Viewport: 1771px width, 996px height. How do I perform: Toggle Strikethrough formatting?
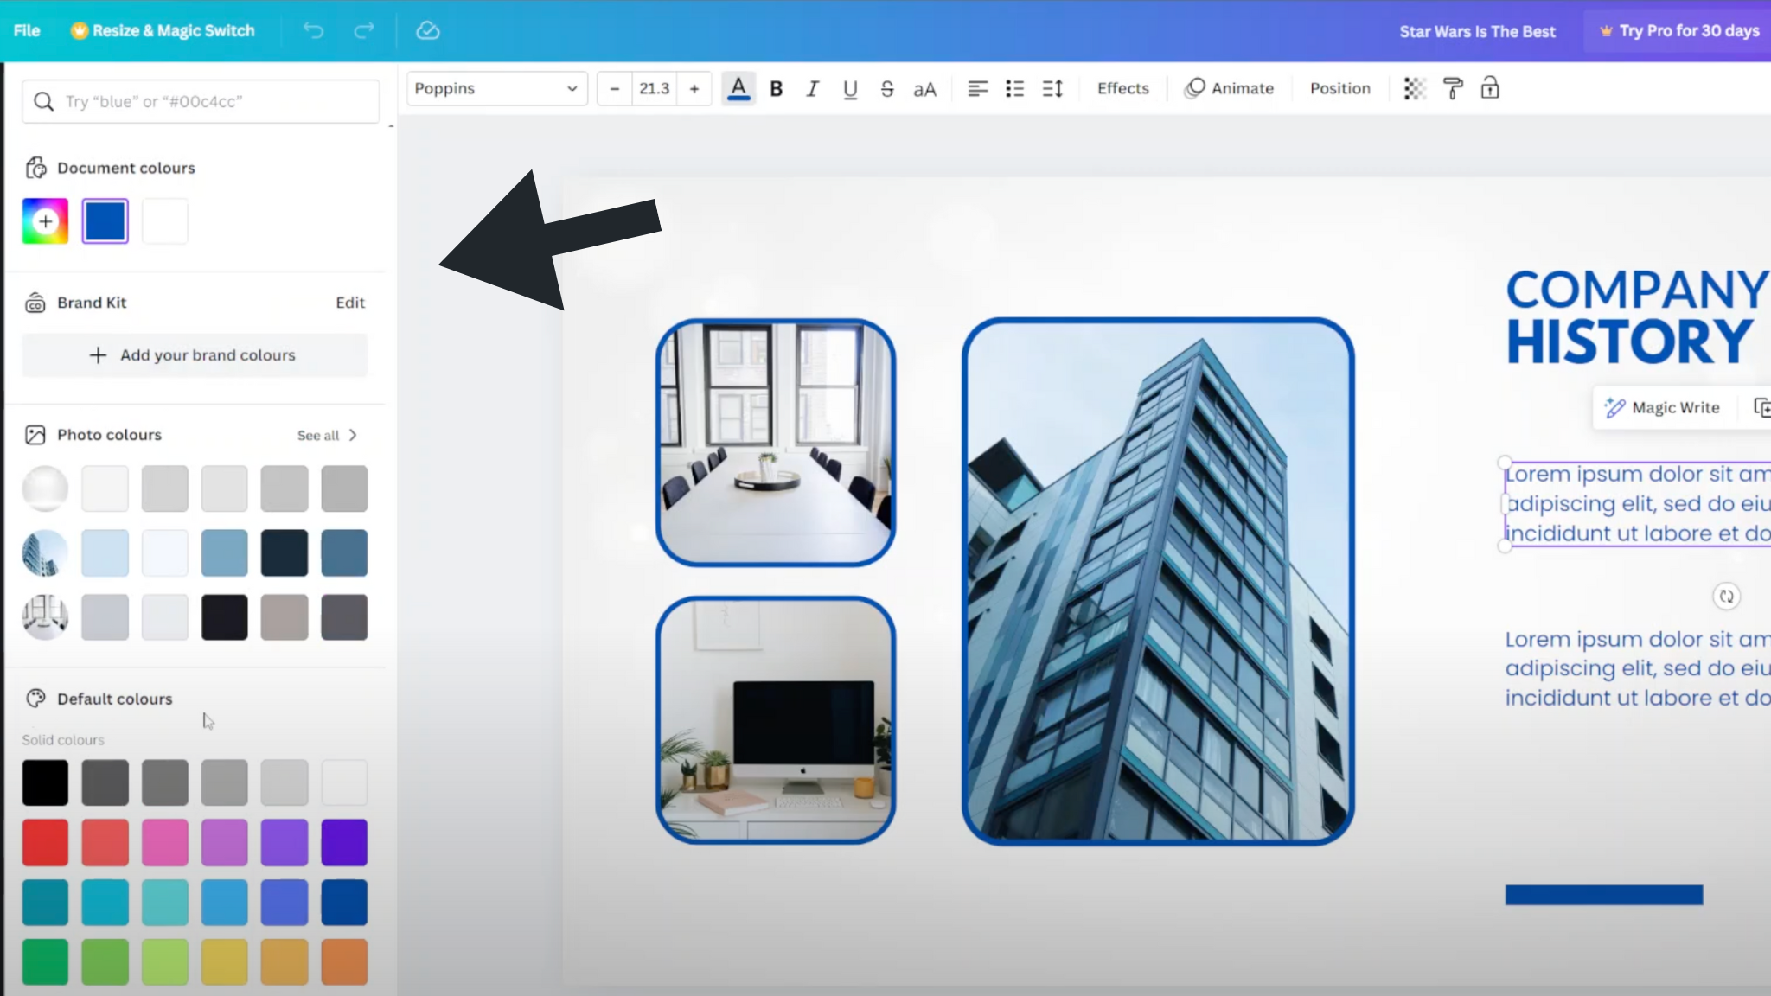887,88
